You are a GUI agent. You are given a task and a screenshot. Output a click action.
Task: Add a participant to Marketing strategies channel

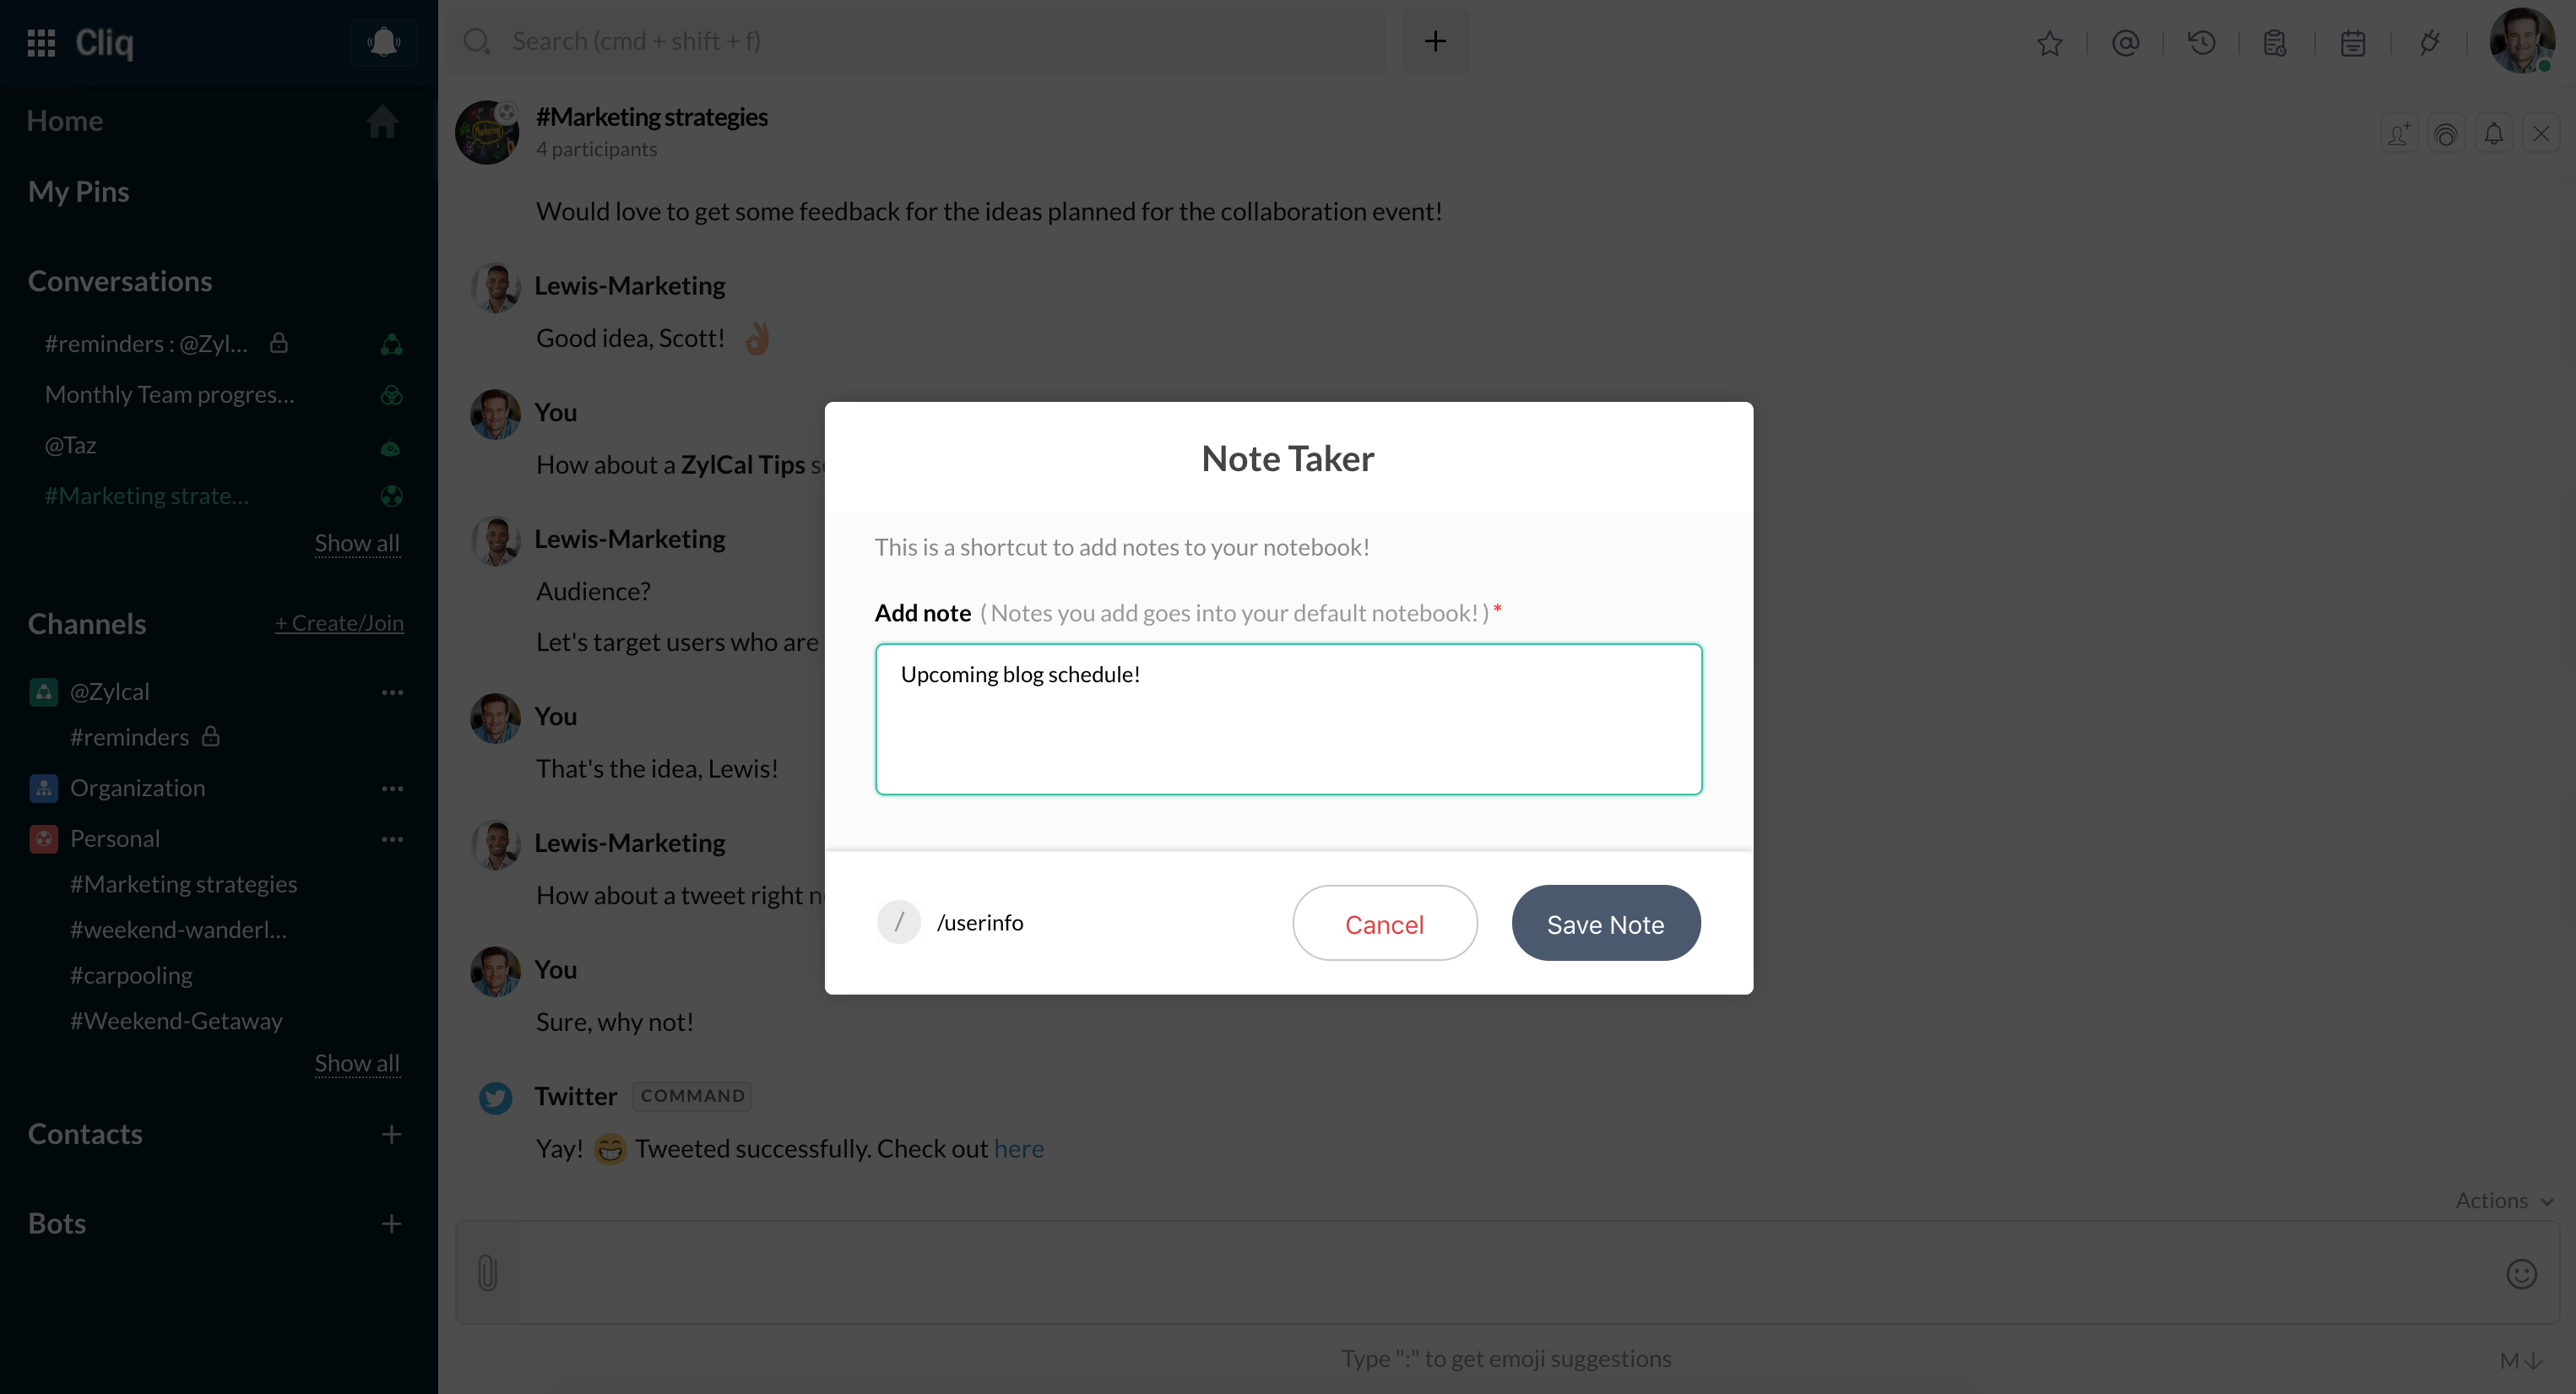[2400, 132]
